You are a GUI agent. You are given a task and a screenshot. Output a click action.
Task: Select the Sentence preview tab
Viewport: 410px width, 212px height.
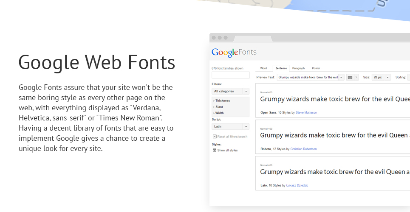pyautogui.click(x=281, y=68)
